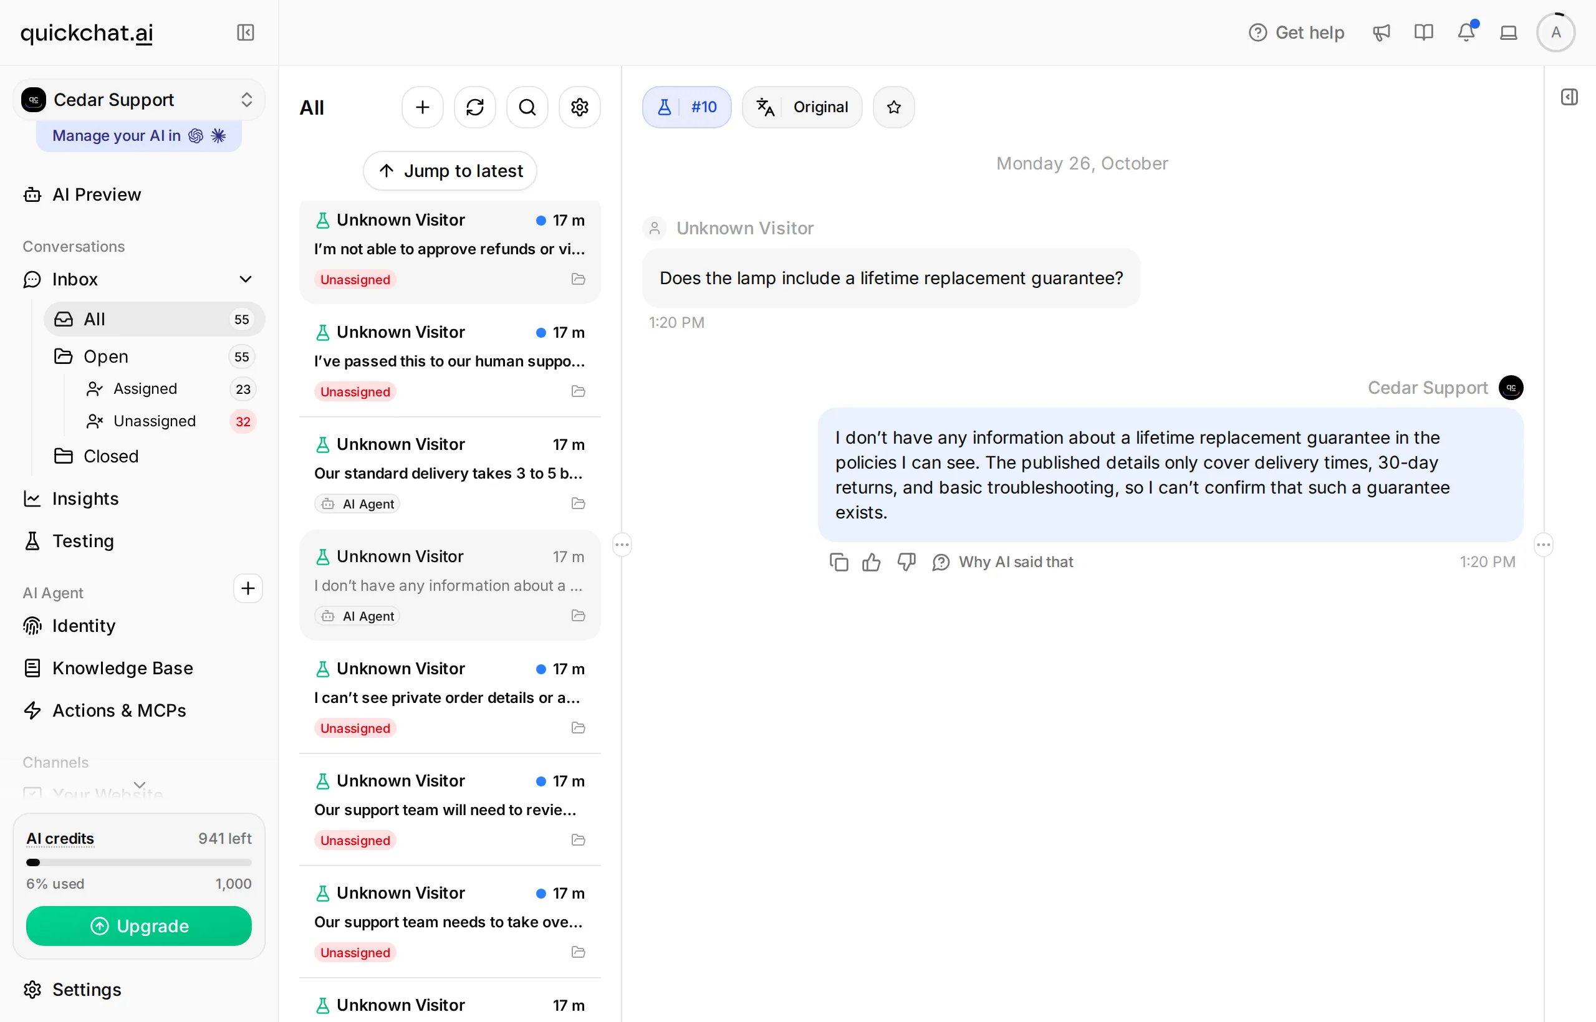Toggle the right details panel
The height and width of the screenshot is (1022, 1596).
[1569, 97]
